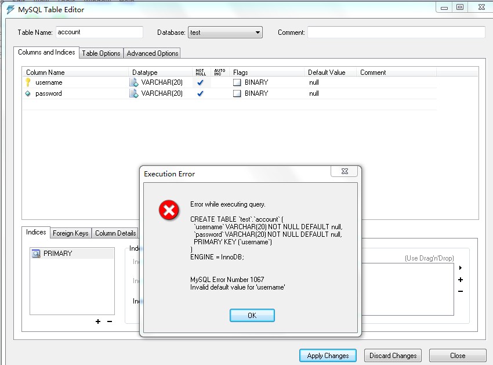
Task: Minimize the MySQL Table Editor window
Action: pyautogui.click(x=444, y=7)
